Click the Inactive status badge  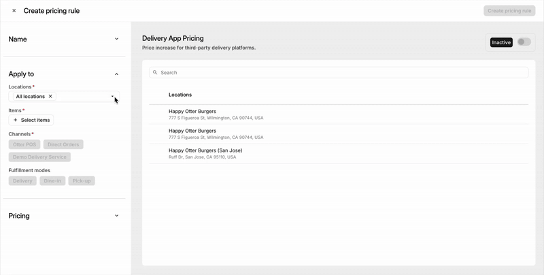pos(501,42)
